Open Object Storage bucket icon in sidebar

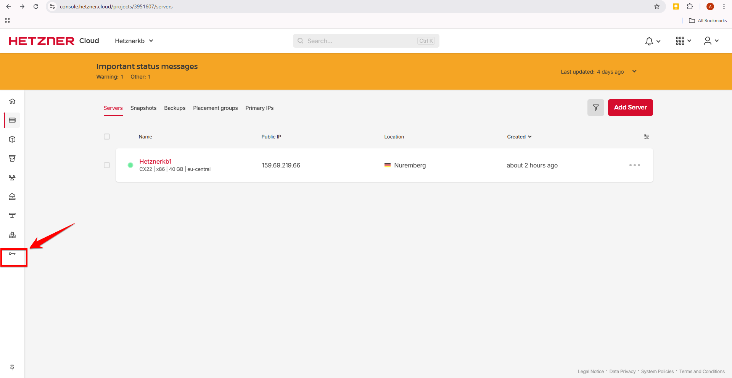point(12,159)
